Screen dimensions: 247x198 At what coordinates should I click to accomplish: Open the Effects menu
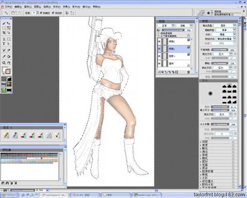66,7
